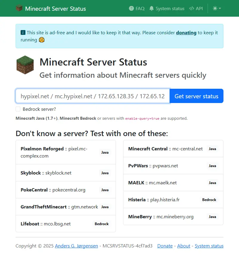This screenshot has height=254, width=239.
Task: Click the hugging face emoji in banner
Action: pyautogui.click(x=42, y=40)
